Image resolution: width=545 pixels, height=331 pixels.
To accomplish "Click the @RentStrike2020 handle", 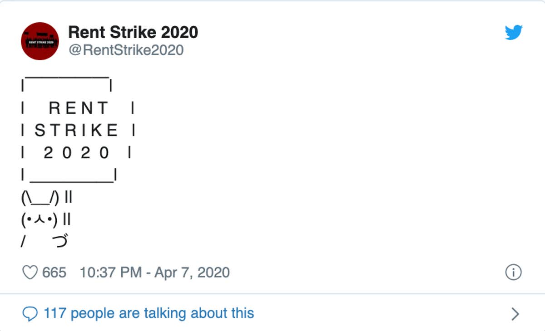I will pos(126,50).
